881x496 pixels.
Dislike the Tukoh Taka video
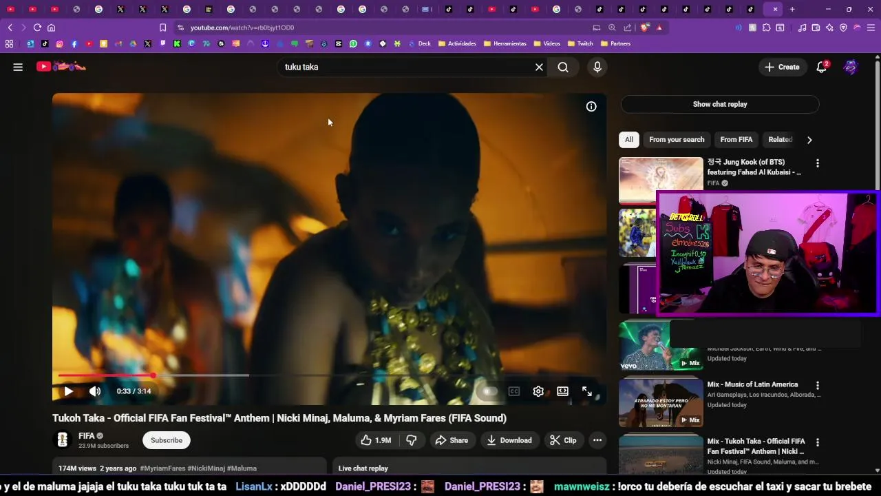412,440
